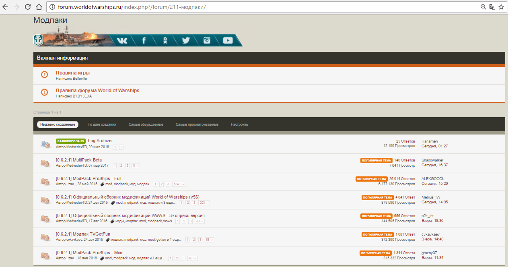Image resolution: width=508 pixels, height=267 pixels.
Task: Open Официальный сборник модификаций (v56) topic
Action: 128,197
